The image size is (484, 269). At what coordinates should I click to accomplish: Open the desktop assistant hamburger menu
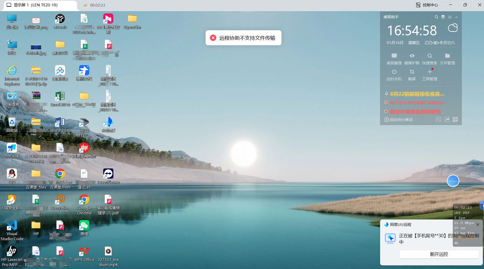click(450, 17)
